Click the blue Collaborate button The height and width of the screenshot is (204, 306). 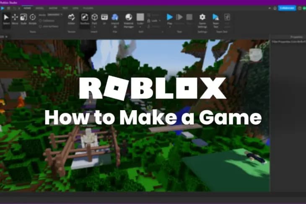(287, 8)
